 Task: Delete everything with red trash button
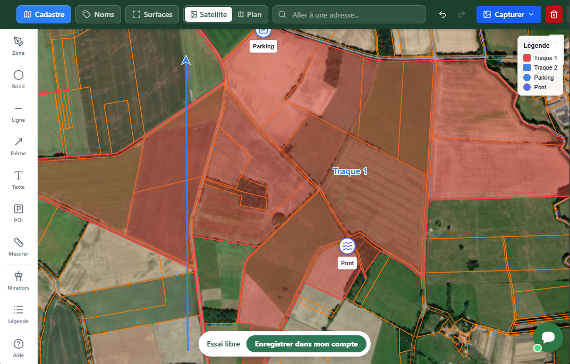pyautogui.click(x=554, y=14)
